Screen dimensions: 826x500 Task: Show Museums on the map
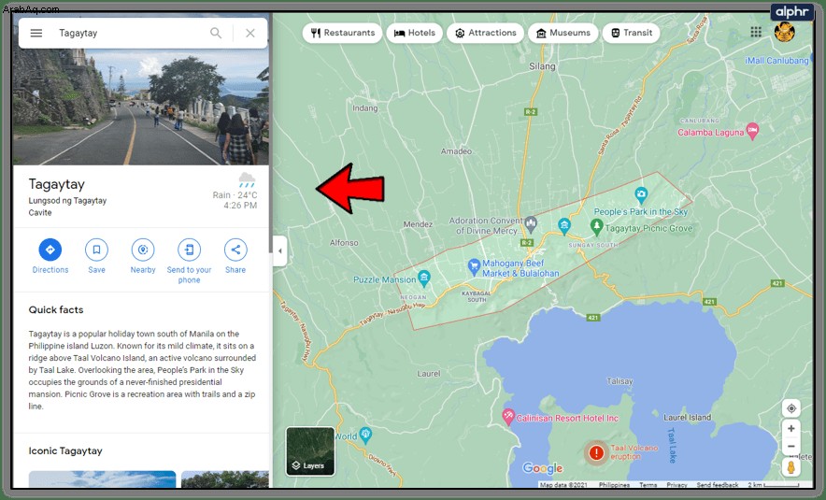[x=563, y=33]
